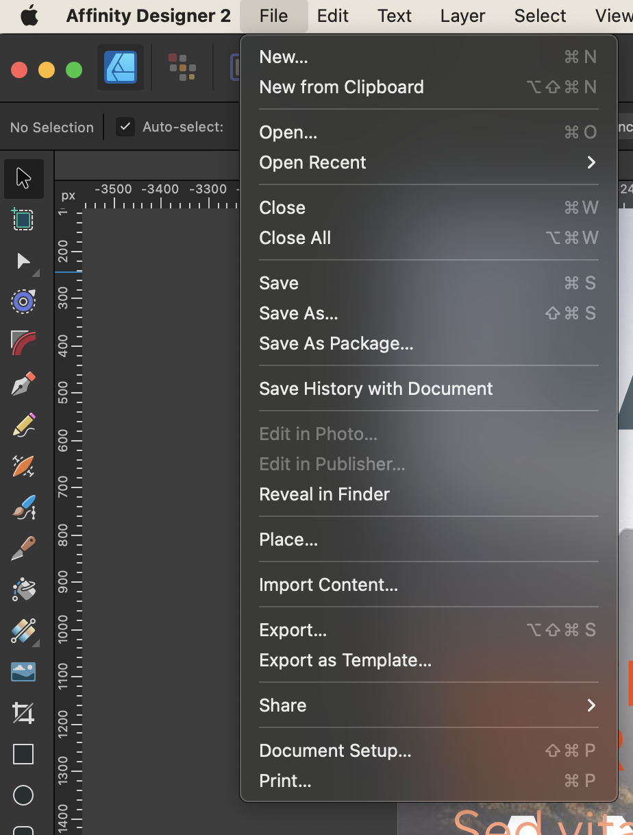Switch to the Pixel Persona
Viewport: 633px width, 835px height.
point(182,67)
